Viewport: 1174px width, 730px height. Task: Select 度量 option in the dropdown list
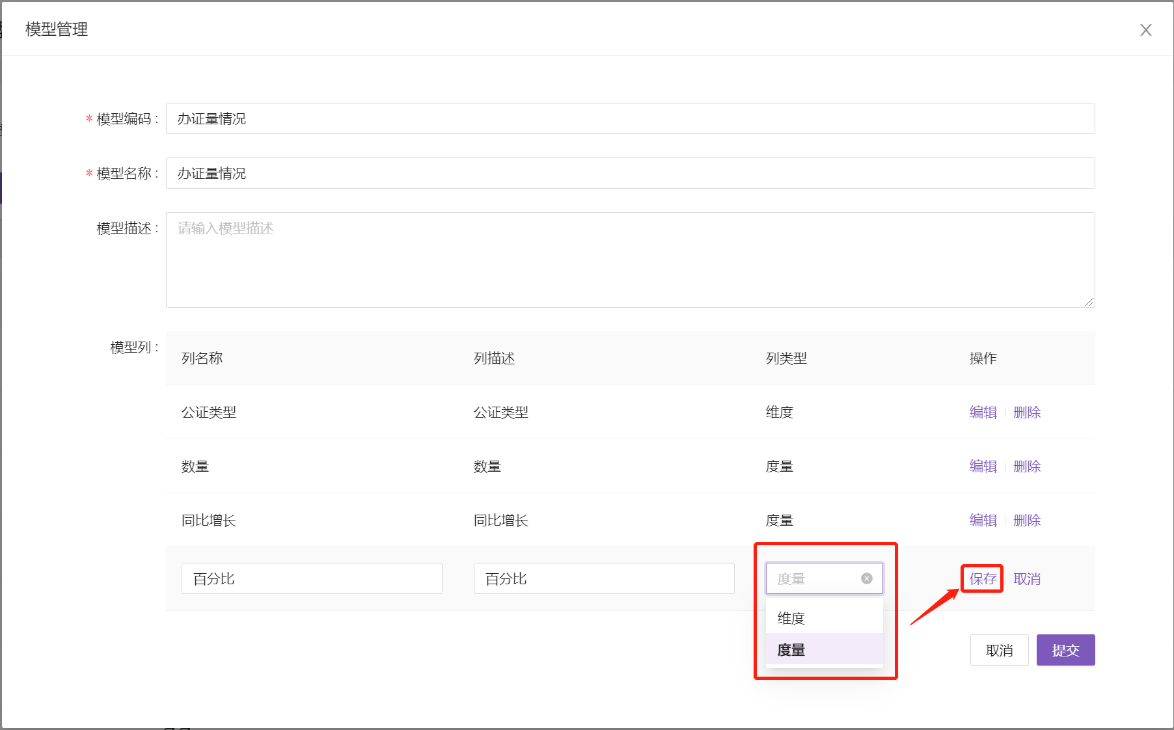tap(824, 649)
